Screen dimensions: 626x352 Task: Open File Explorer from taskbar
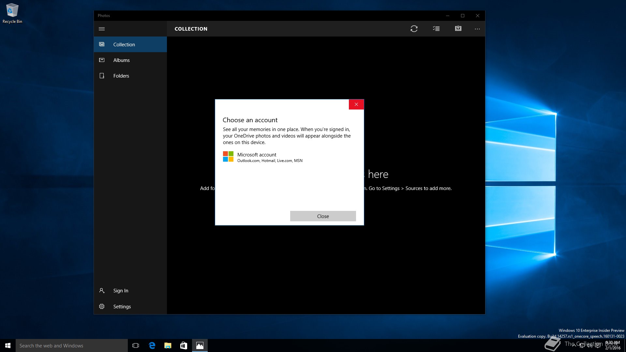168,345
